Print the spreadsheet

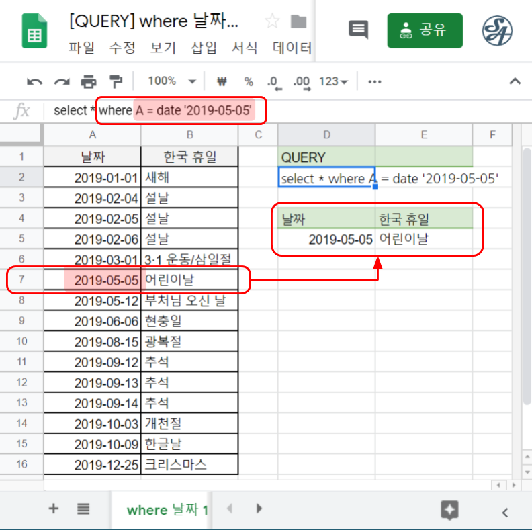tap(89, 82)
